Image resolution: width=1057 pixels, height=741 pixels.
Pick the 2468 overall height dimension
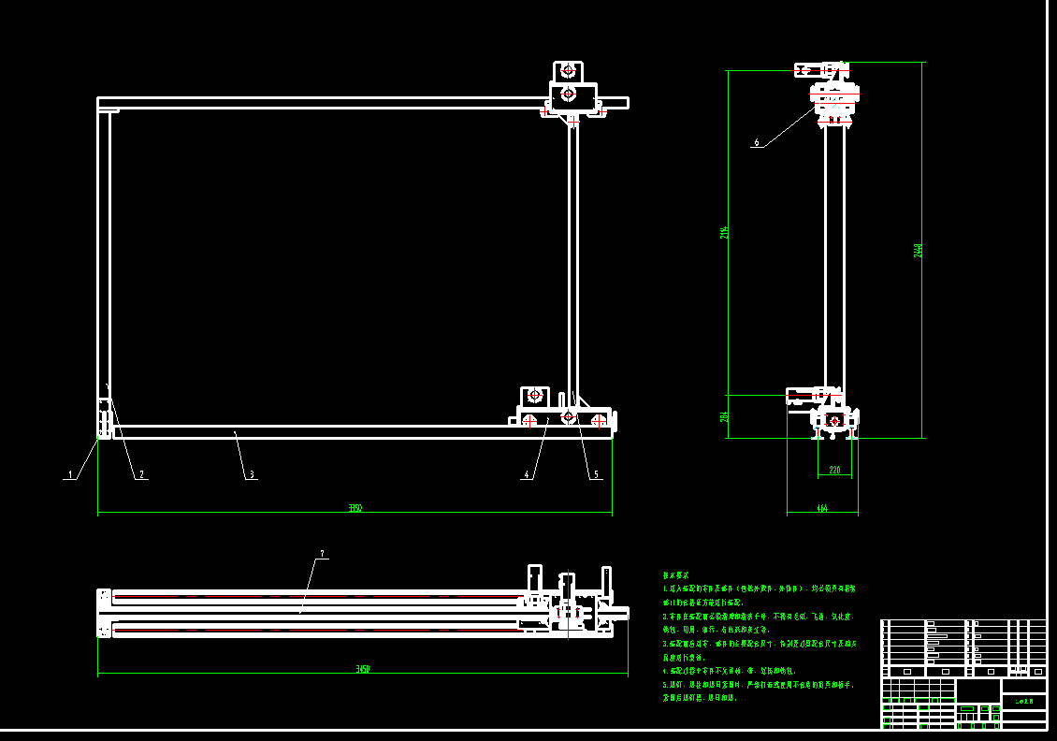pos(918,250)
